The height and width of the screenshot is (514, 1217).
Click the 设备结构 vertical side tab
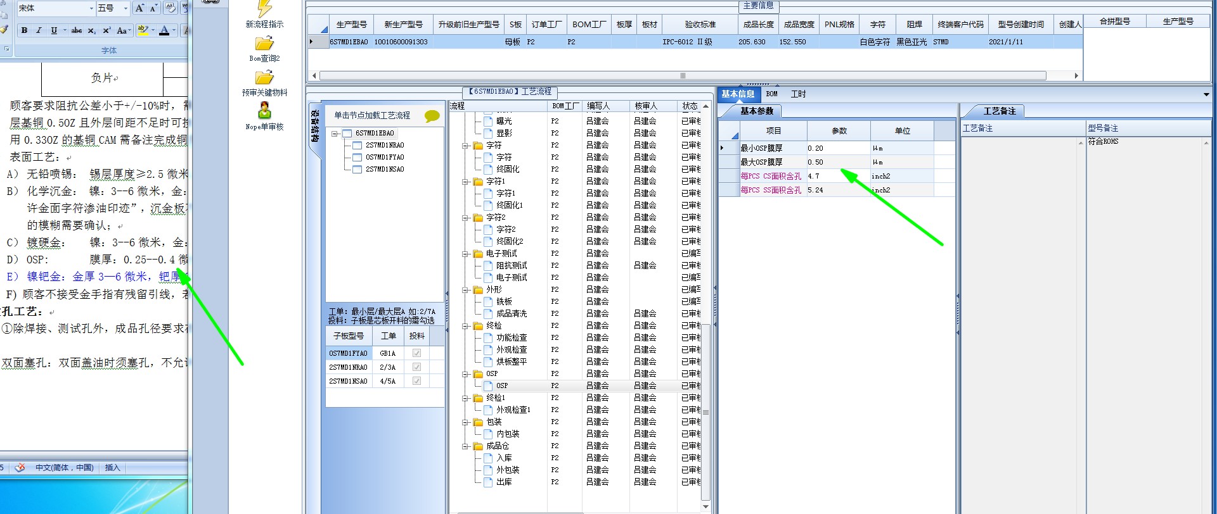click(315, 125)
